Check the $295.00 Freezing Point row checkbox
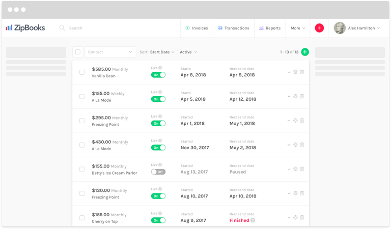391x229 pixels. pyautogui.click(x=82, y=121)
